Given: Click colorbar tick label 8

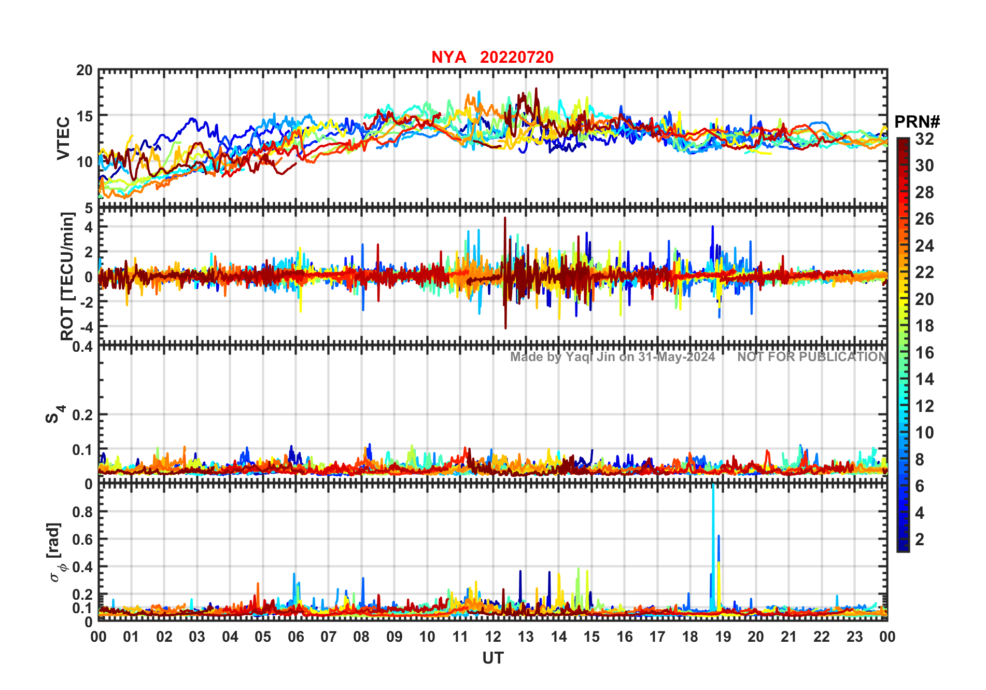Looking at the screenshot, I should tap(920, 459).
